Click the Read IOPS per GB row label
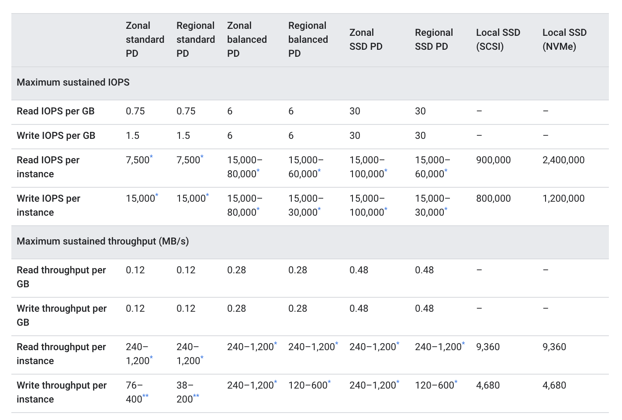Viewport: 622px width, 420px height. [x=55, y=111]
